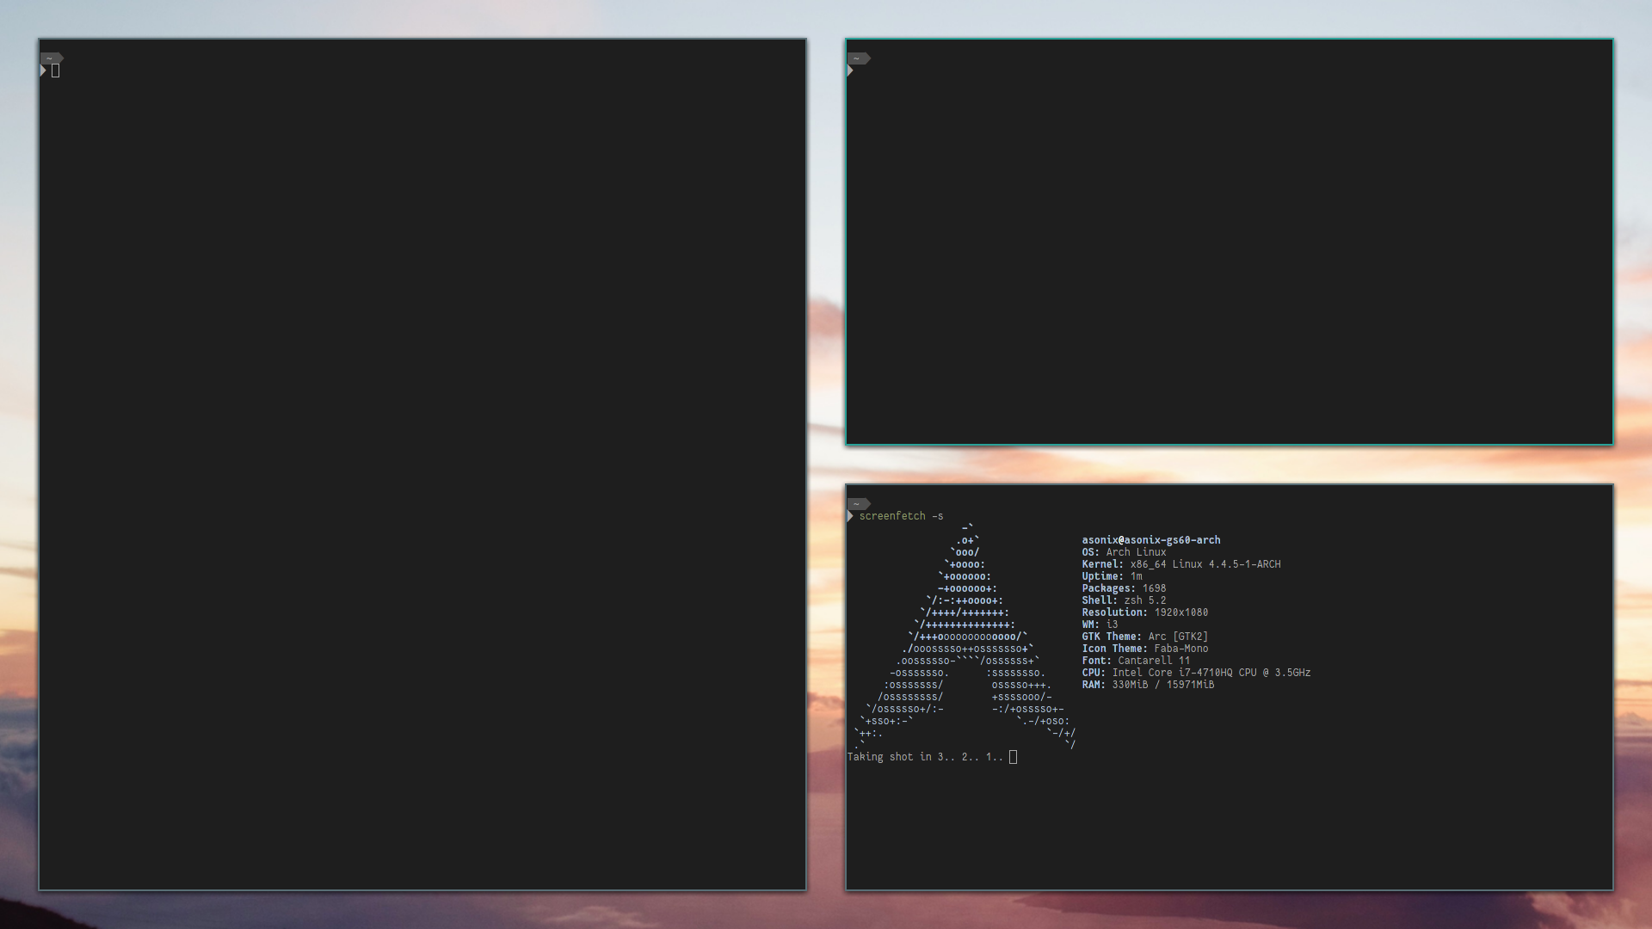Click the 'Icon Theme: Faba-Mono' line

click(1144, 649)
